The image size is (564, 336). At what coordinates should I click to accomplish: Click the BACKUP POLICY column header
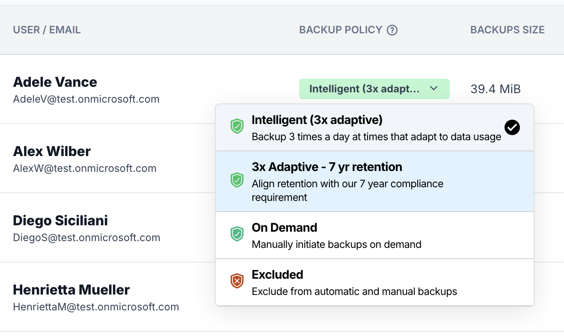(x=341, y=30)
